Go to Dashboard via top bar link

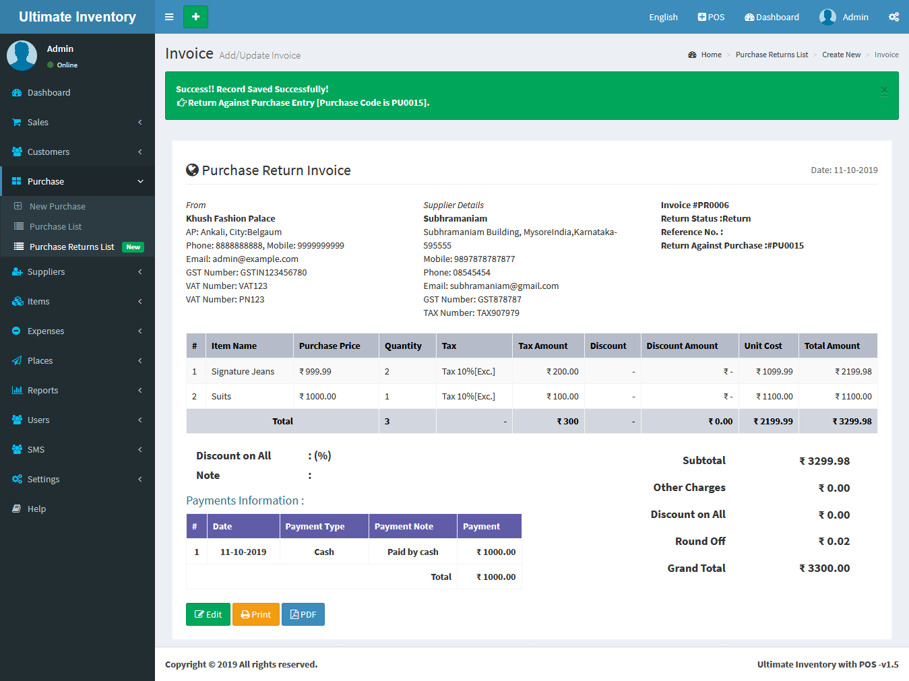coord(772,17)
